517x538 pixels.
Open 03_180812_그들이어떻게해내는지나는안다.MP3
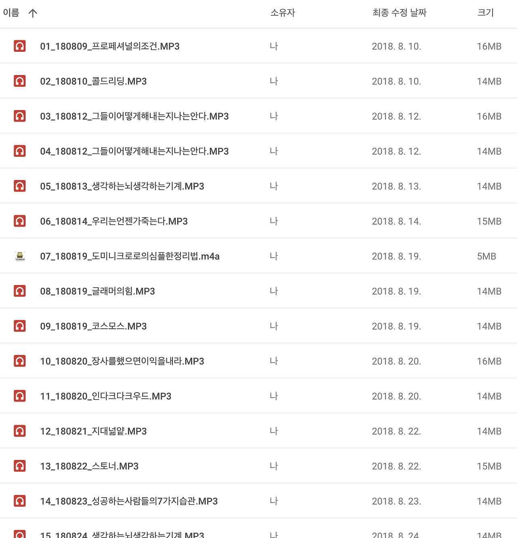coord(134,116)
